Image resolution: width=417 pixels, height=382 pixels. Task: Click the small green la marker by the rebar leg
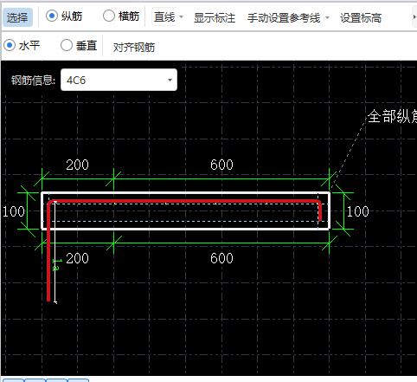pyautogui.click(x=57, y=265)
